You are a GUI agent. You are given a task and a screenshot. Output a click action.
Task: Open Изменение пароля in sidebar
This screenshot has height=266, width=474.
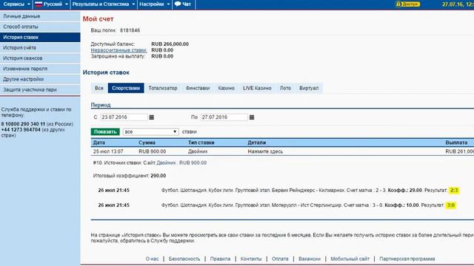(x=40, y=69)
